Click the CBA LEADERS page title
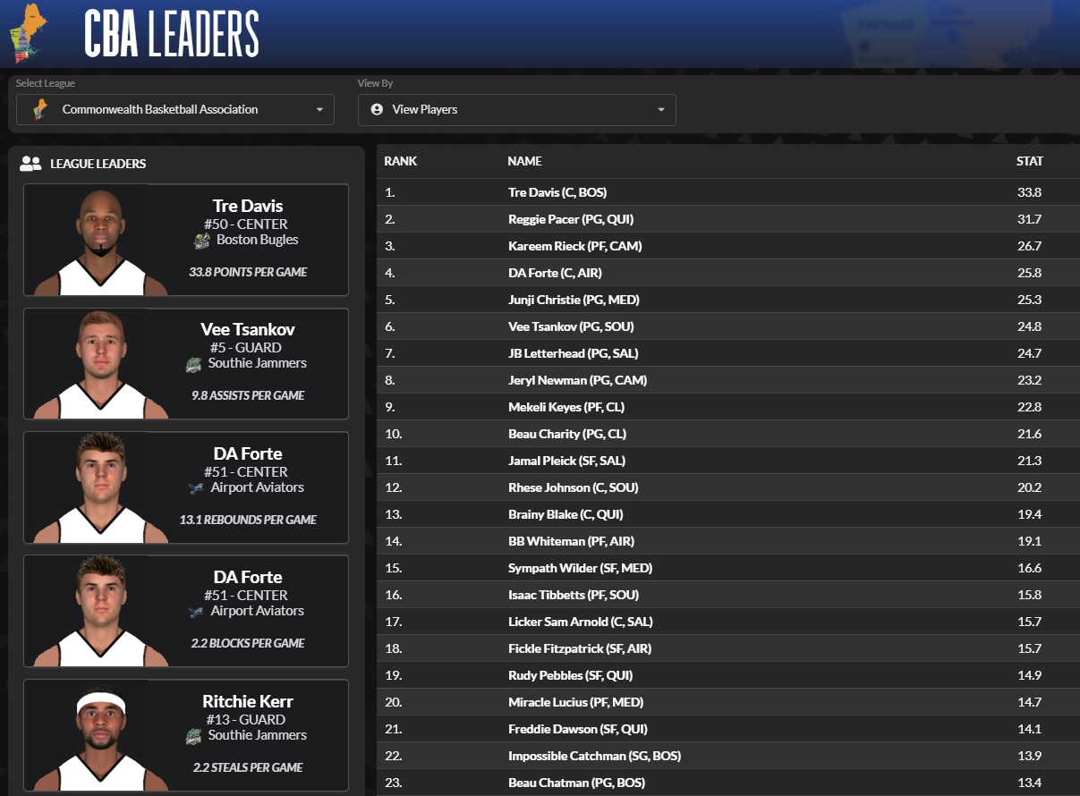Screen dimensions: 1080x796 tap(172, 35)
